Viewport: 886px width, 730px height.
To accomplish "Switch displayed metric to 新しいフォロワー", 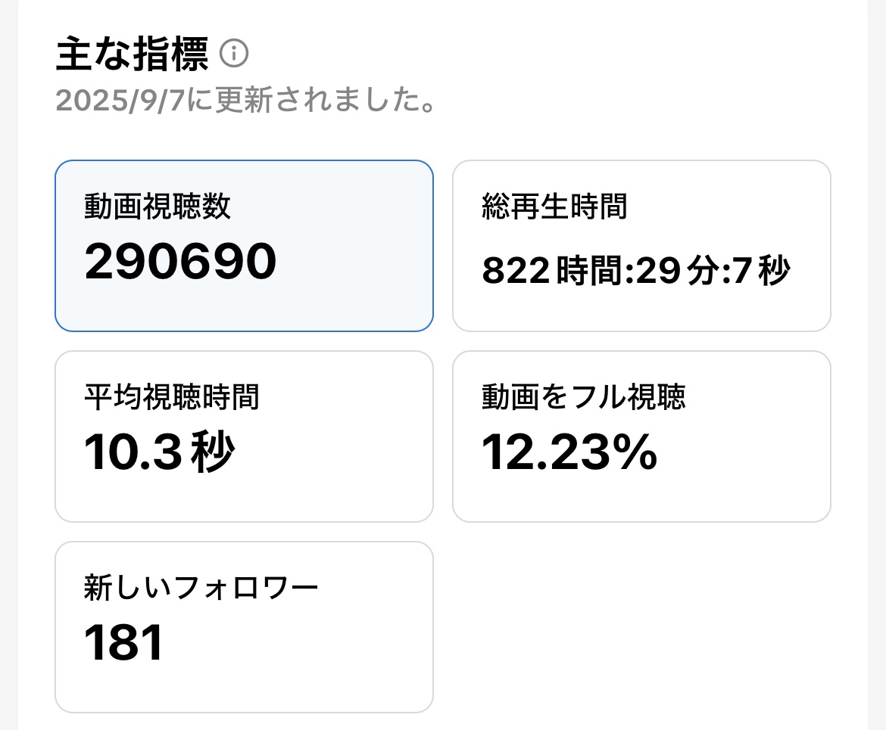I will tap(244, 626).
